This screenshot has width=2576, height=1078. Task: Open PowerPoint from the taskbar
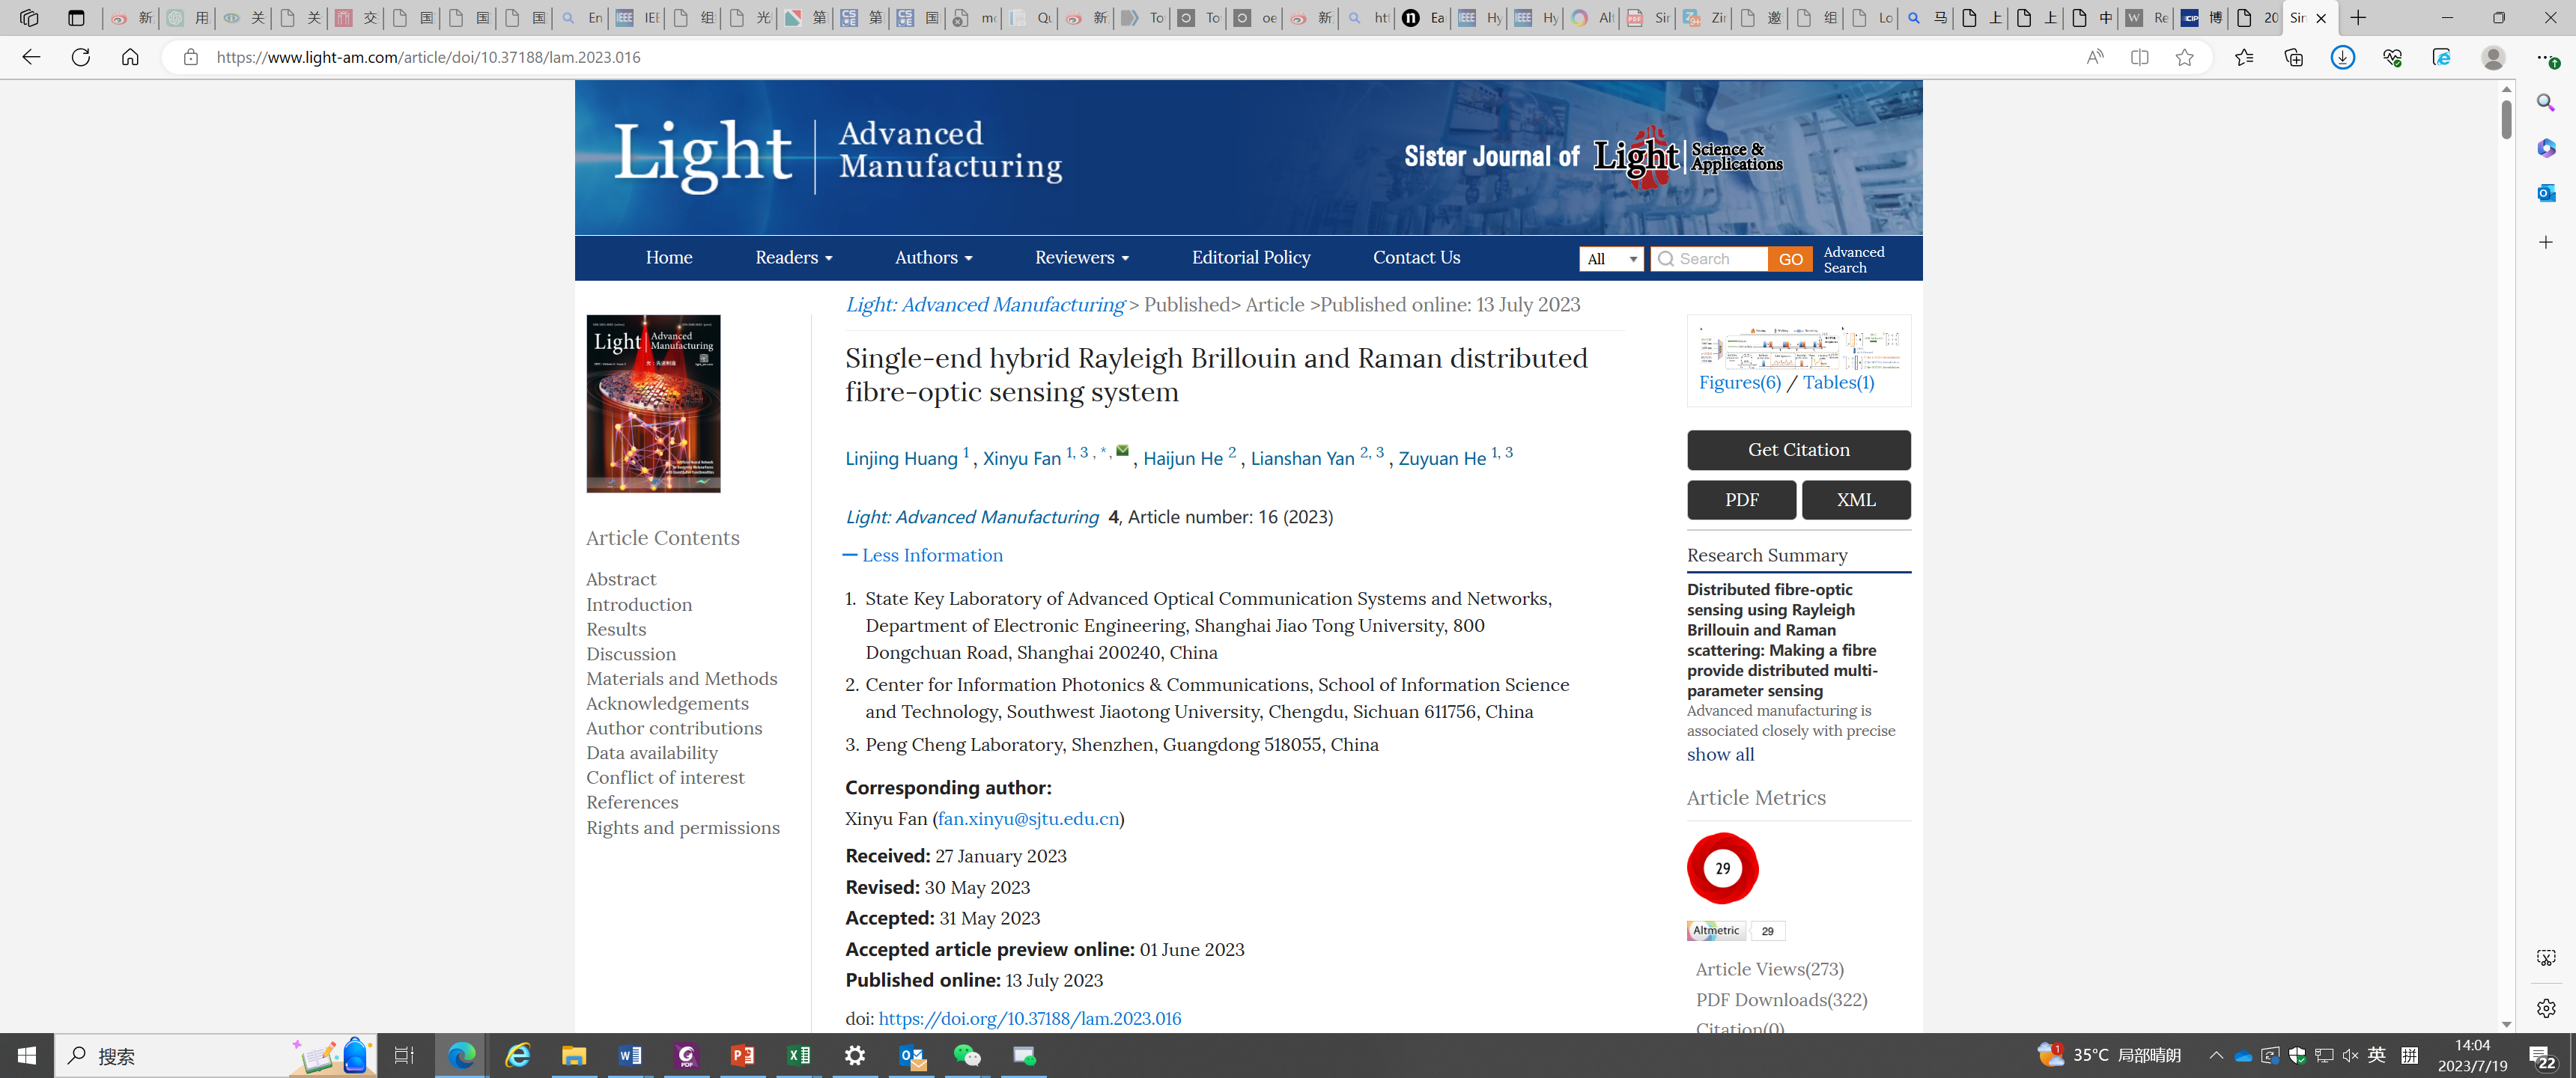coord(743,1055)
